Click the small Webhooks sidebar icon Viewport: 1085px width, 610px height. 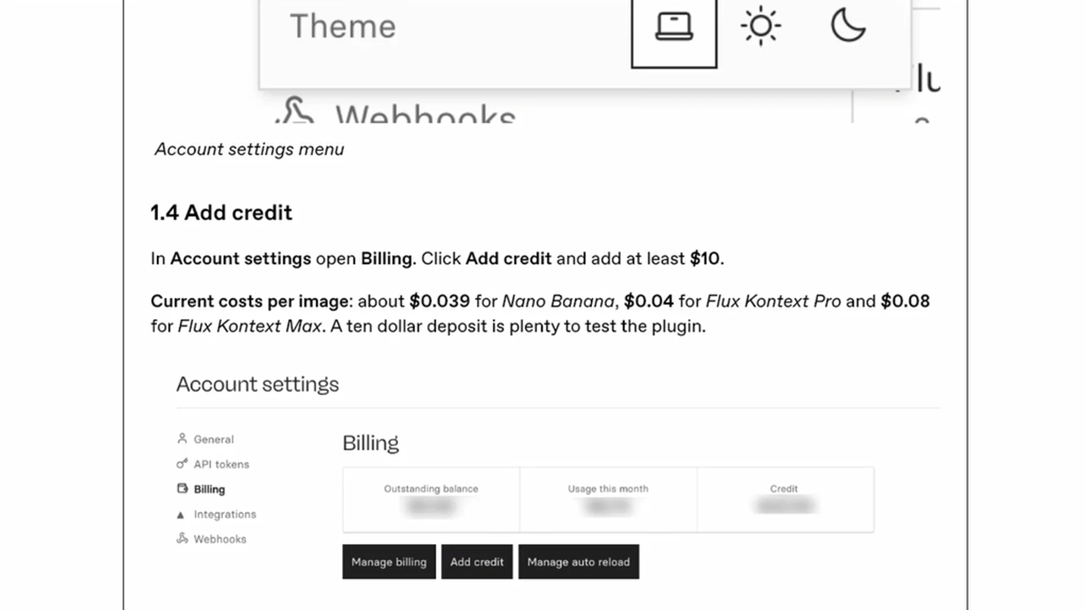pyautogui.click(x=182, y=538)
